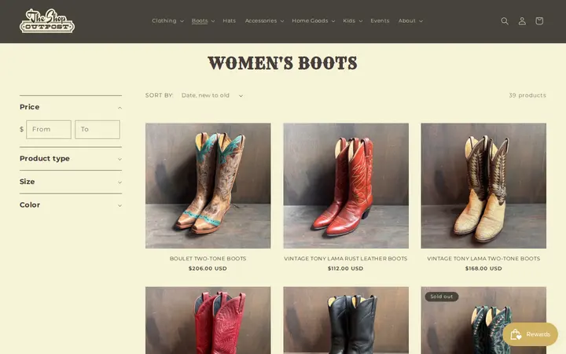Open the black boots product in second row

(346, 320)
